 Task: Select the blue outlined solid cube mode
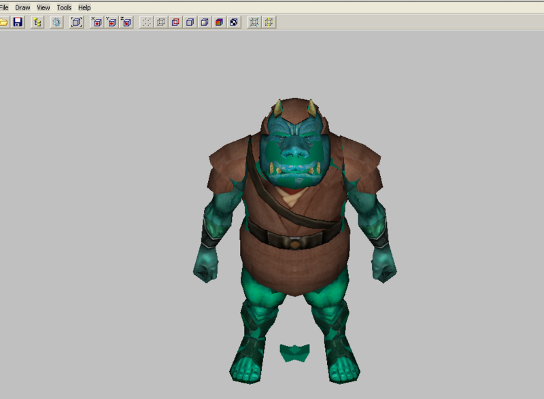click(190, 22)
